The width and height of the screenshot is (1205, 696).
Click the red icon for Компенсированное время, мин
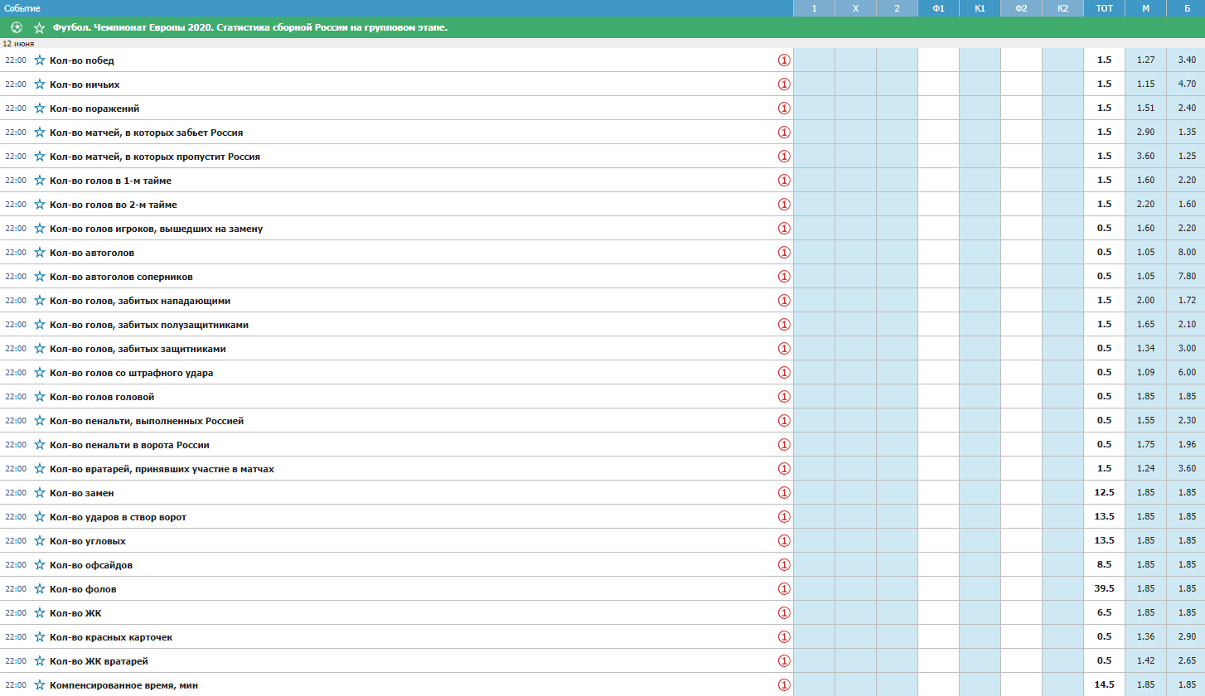click(x=784, y=685)
